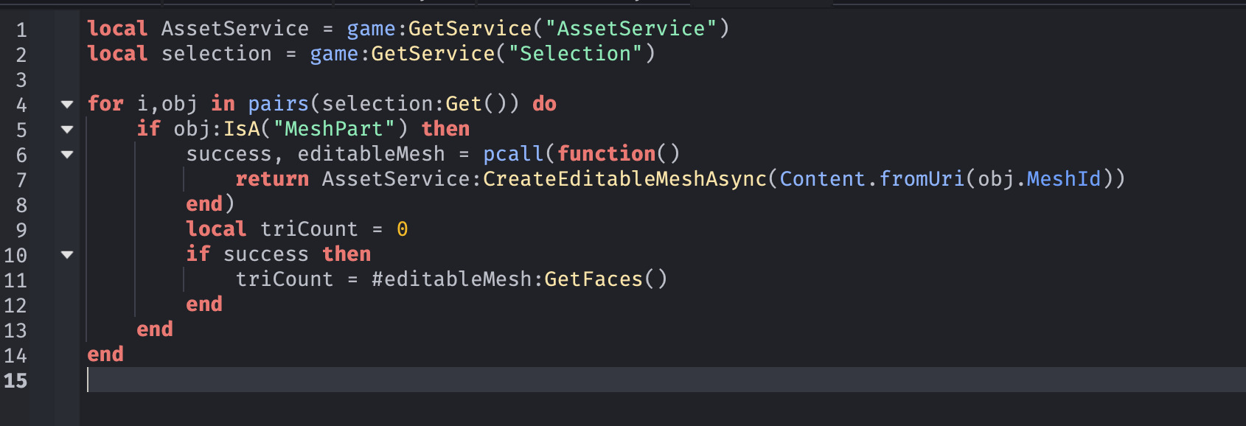Click the return keyword on line 7
Viewport: 1246px width, 426px height.
272,178
